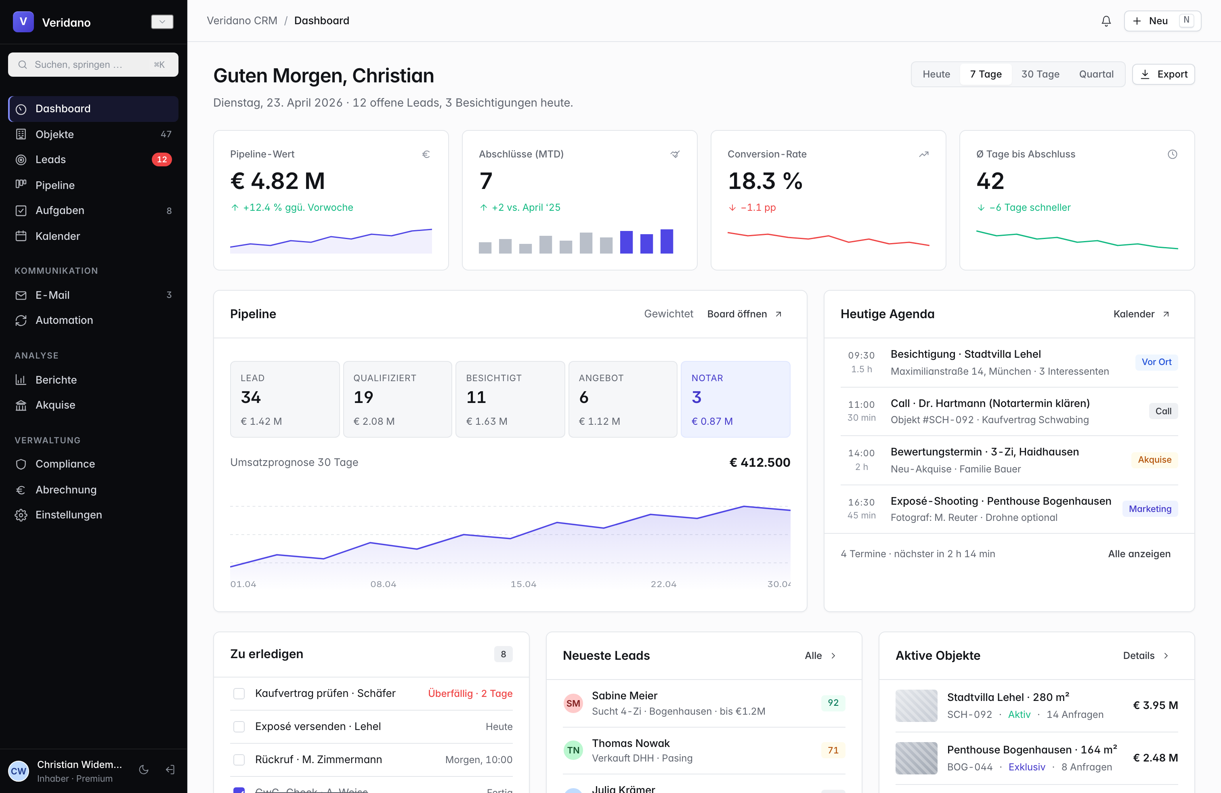This screenshot has height=793, width=1221.
Task: Expand the Veridano workspace switcher dropdown
Action: pos(162,21)
